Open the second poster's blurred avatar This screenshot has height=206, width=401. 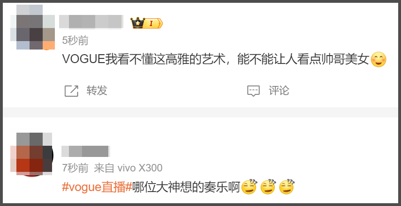31,154
